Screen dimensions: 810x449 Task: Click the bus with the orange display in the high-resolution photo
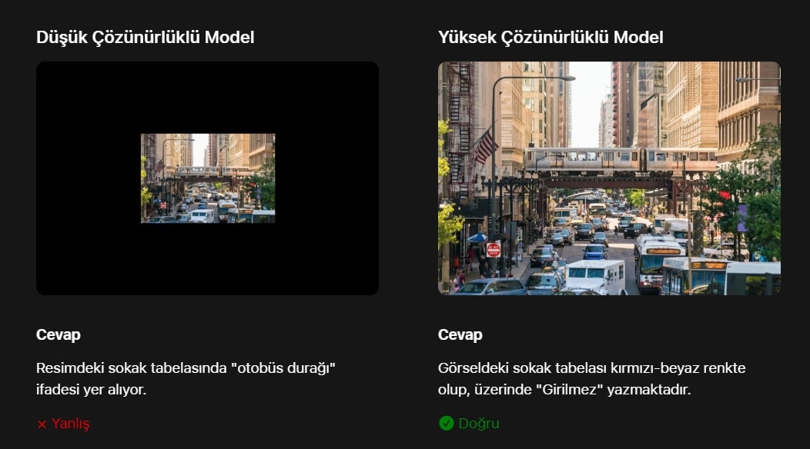coord(659,264)
